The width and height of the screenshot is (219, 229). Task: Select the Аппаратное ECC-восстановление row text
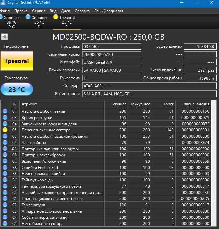point(52,211)
